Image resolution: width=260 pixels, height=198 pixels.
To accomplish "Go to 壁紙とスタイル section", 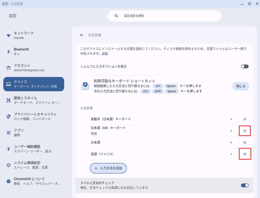I will tap(34, 100).
